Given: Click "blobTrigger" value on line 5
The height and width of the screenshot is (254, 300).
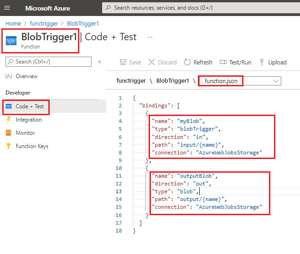Looking at the screenshot, I should click(197, 129).
